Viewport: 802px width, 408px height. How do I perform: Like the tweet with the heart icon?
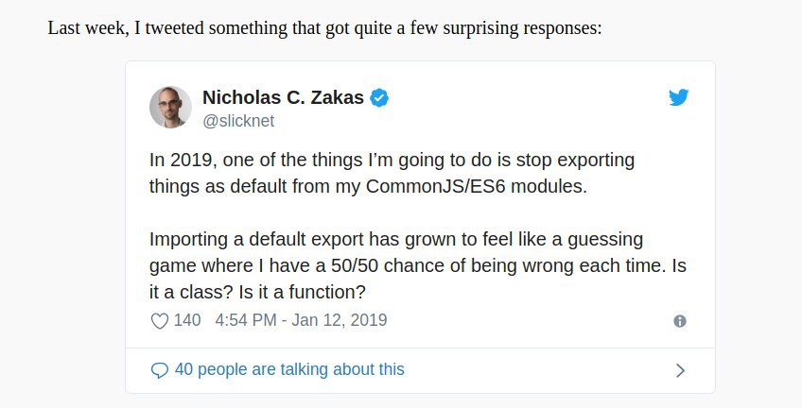click(x=160, y=321)
